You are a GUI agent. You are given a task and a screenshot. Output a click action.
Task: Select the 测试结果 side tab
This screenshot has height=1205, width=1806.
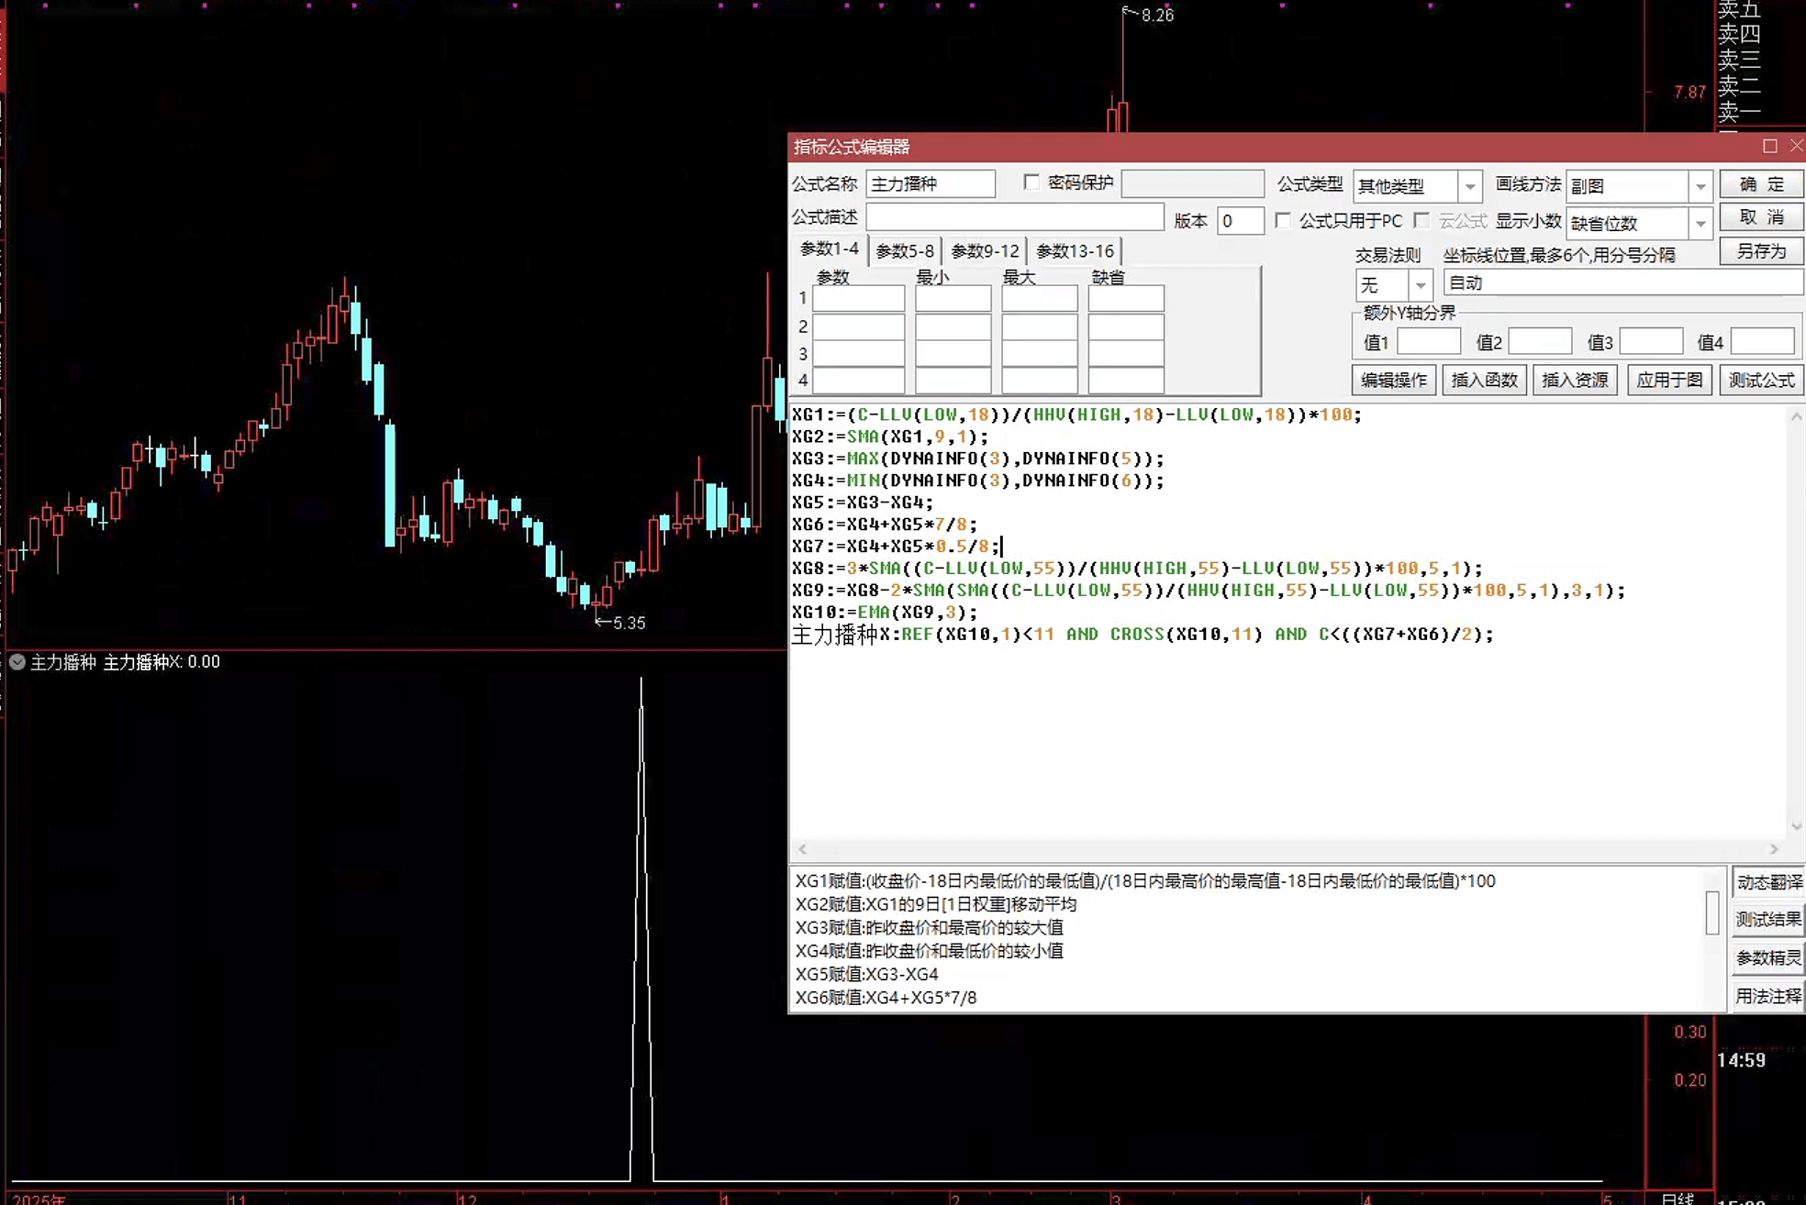point(1768,920)
